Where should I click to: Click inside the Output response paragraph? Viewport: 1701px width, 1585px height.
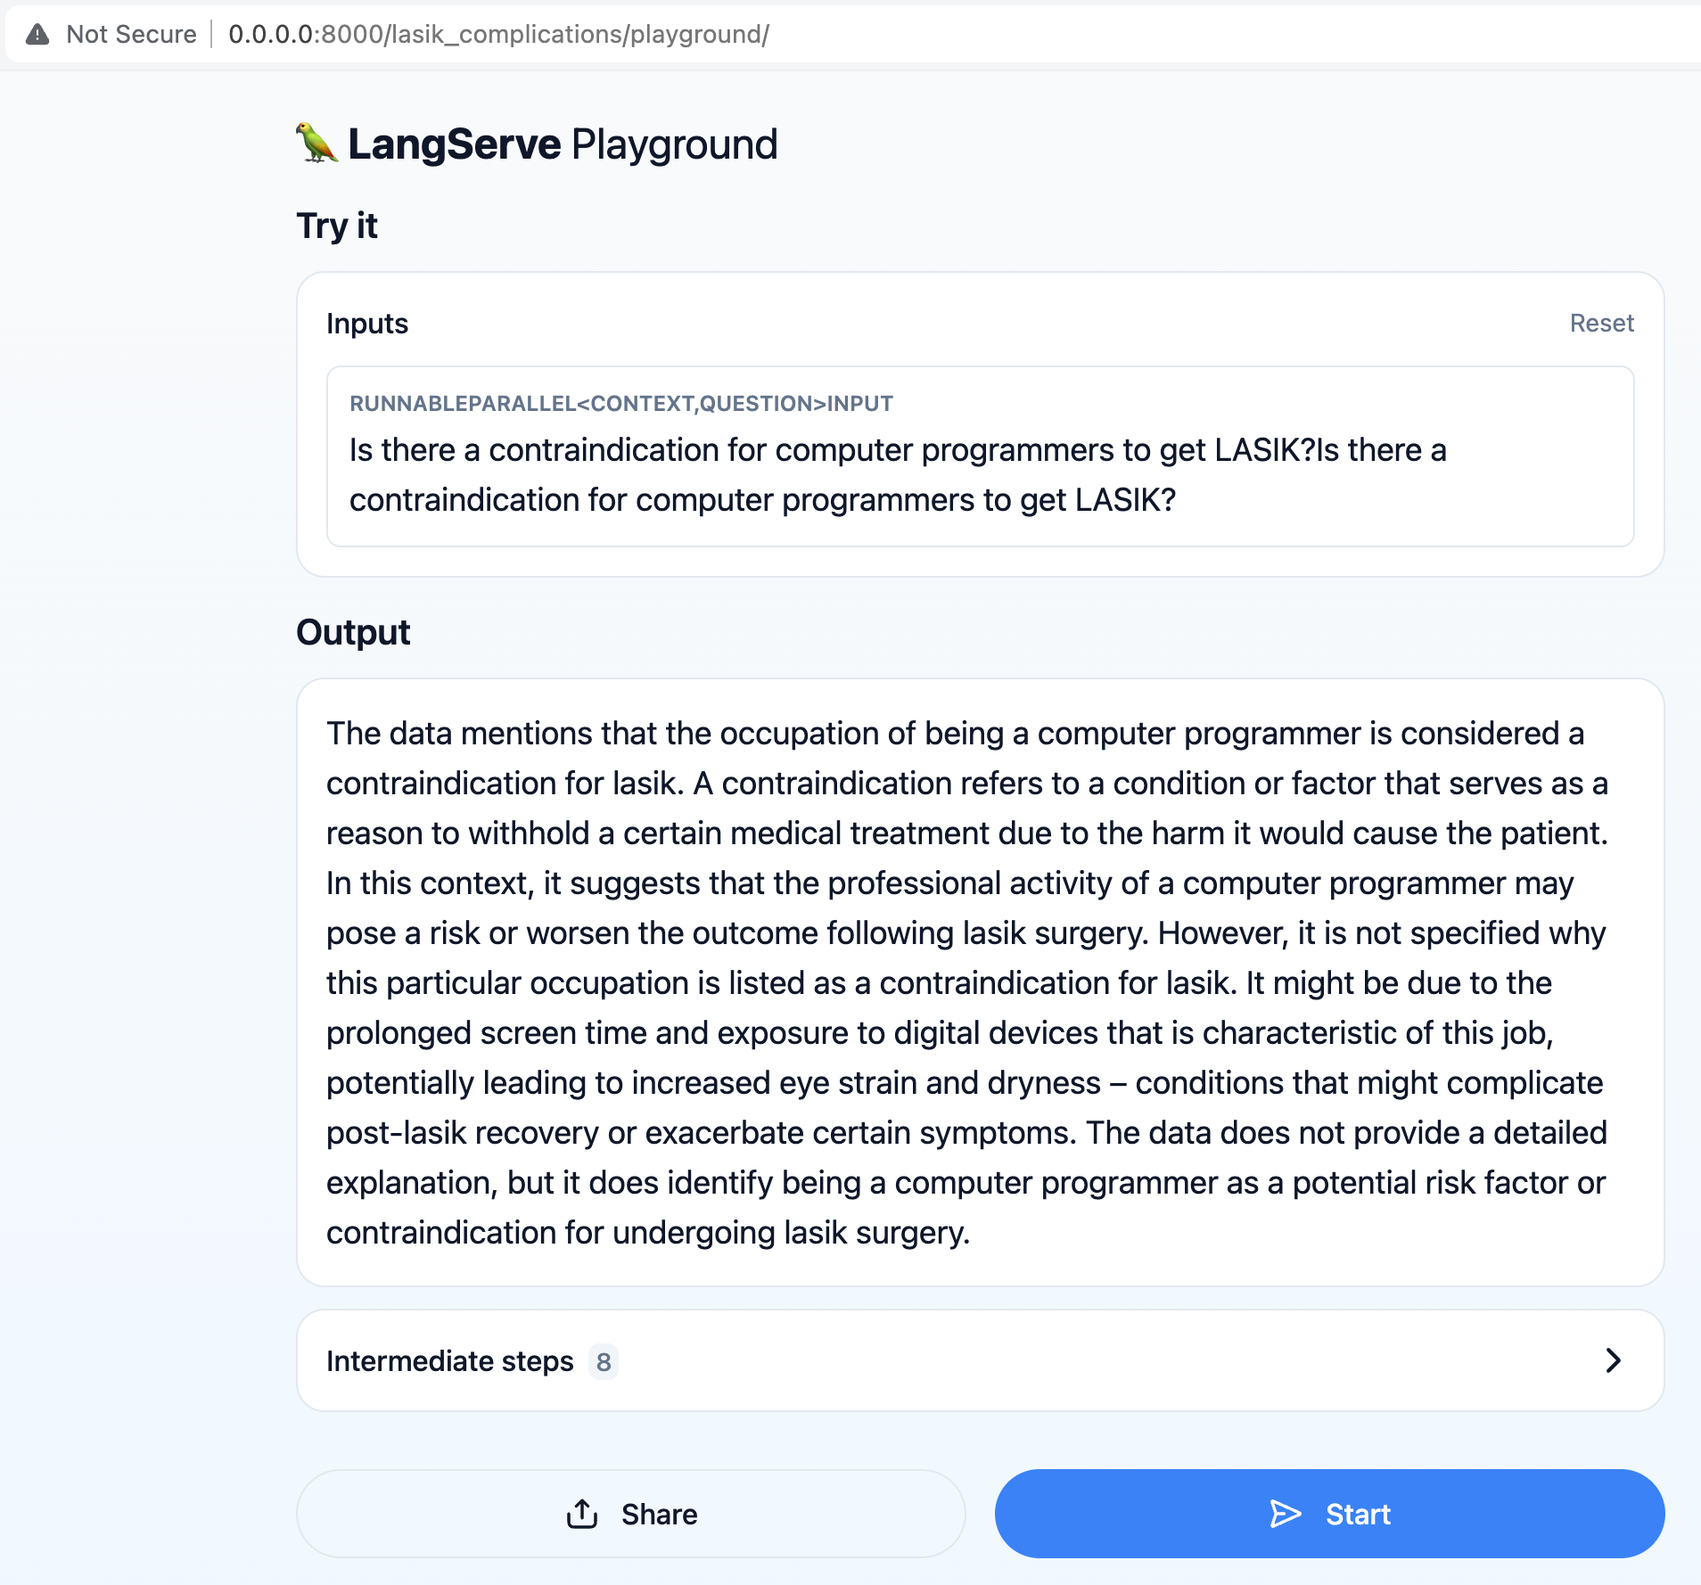[x=966, y=982]
